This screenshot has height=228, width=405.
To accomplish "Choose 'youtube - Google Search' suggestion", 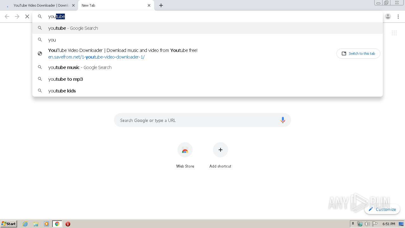I will [208, 28].
